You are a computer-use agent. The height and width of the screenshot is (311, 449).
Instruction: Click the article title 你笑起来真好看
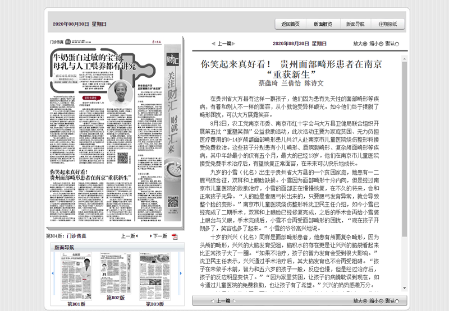pos(291,69)
